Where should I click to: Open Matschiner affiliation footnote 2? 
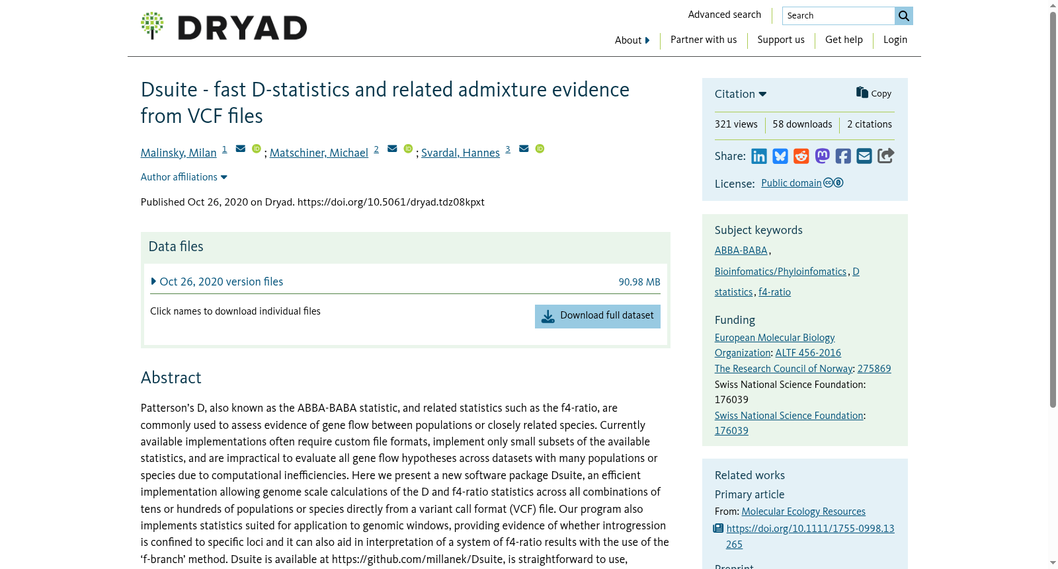[376, 149]
